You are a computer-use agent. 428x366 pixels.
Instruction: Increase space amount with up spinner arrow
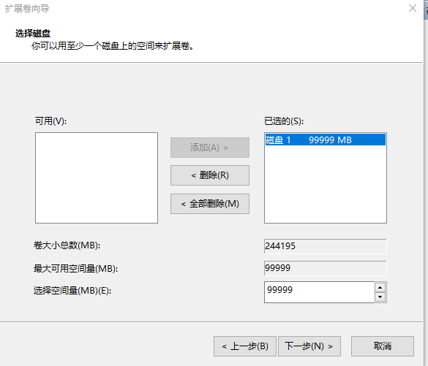coord(380,288)
